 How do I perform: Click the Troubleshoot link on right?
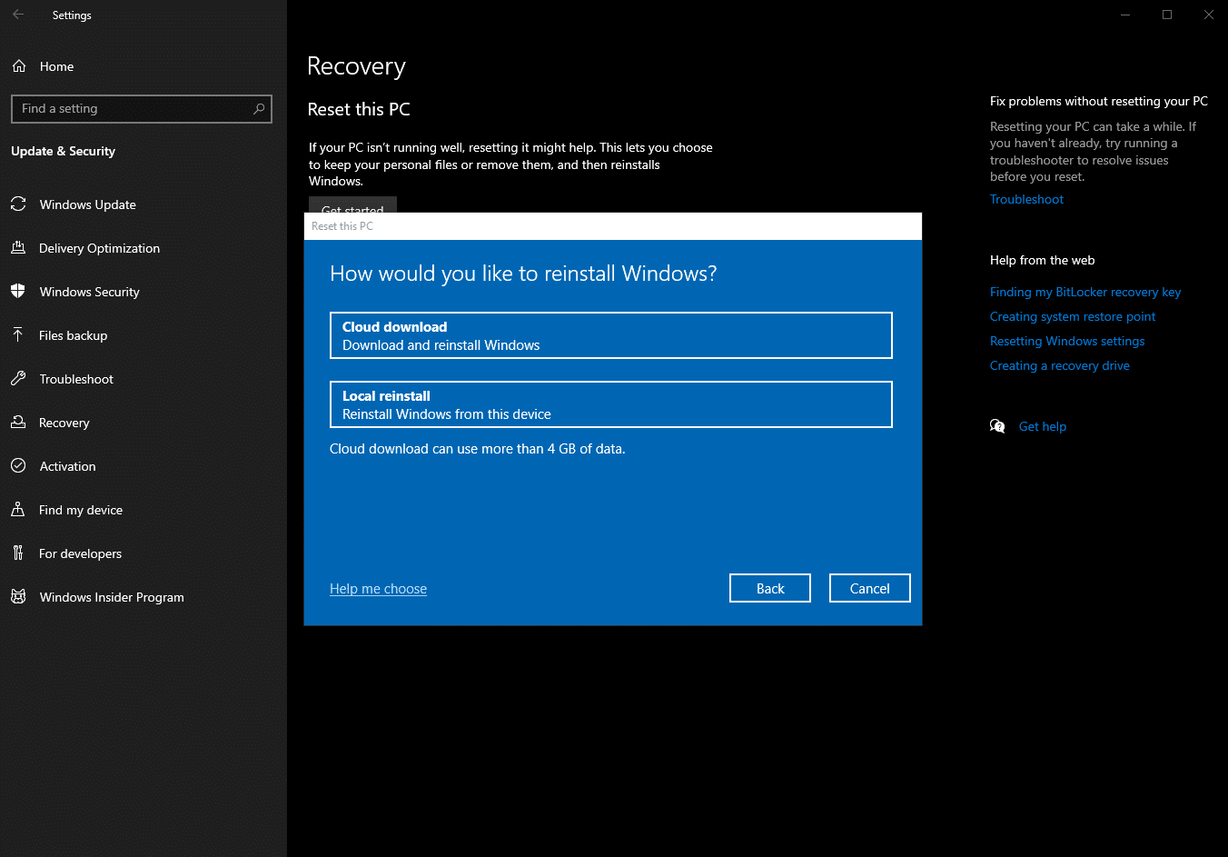tap(1026, 199)
